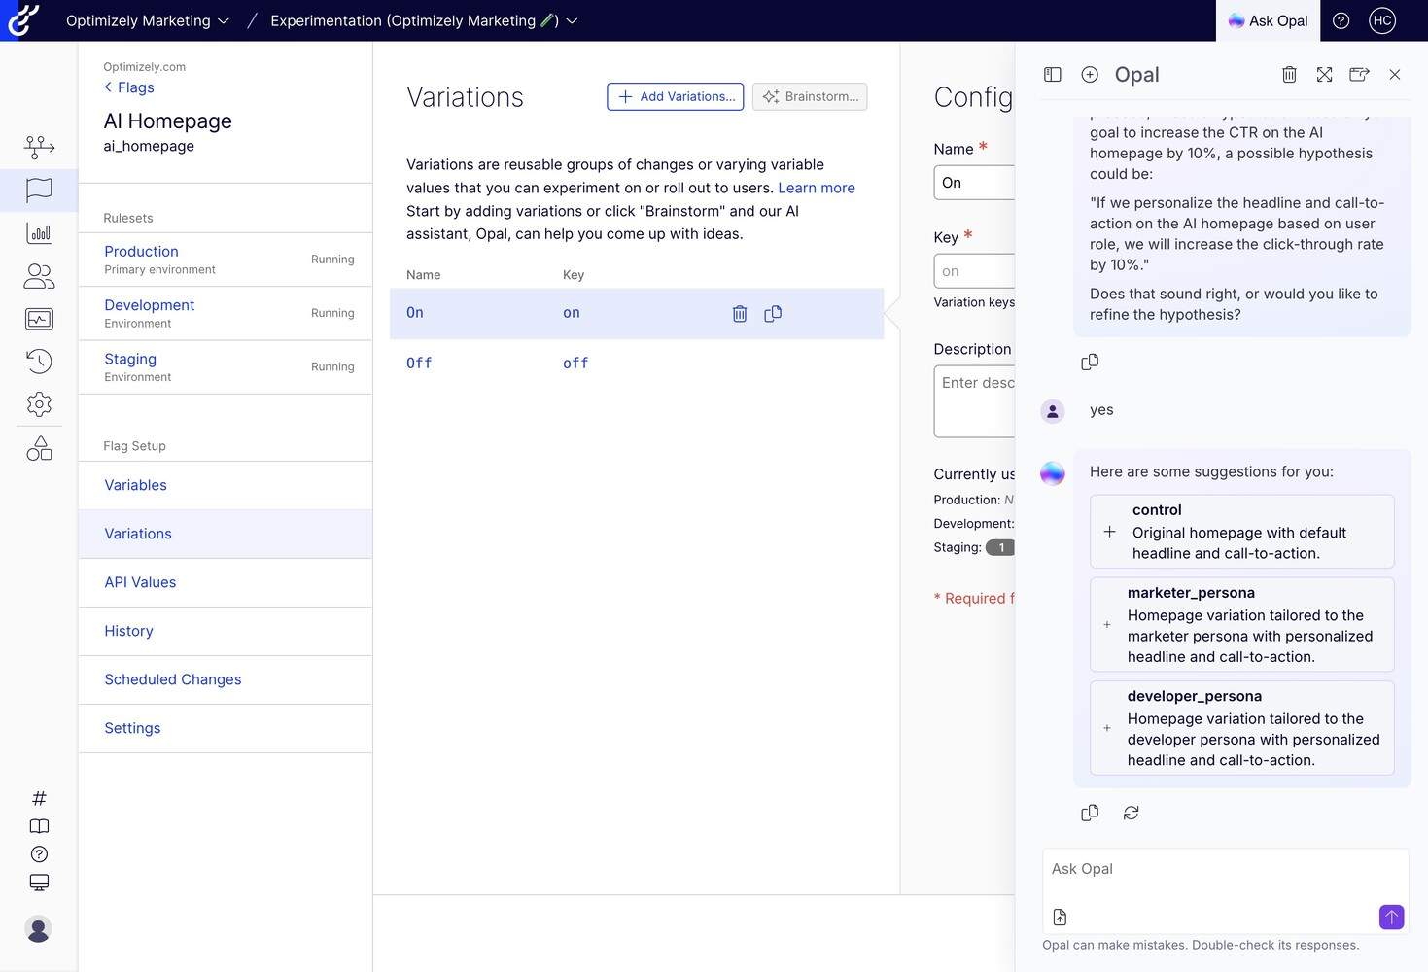Open the Scheduled Changes section
The height and width of the screenshot is (972, 1428).
click(172, 679)
